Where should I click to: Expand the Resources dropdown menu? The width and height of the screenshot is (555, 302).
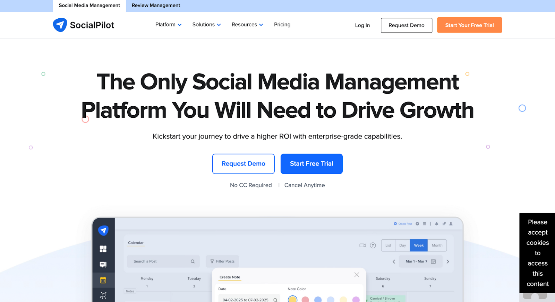click(x=247, y=25)
